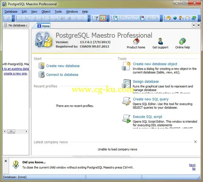Open the Edit menu

[x=24, y=12]
